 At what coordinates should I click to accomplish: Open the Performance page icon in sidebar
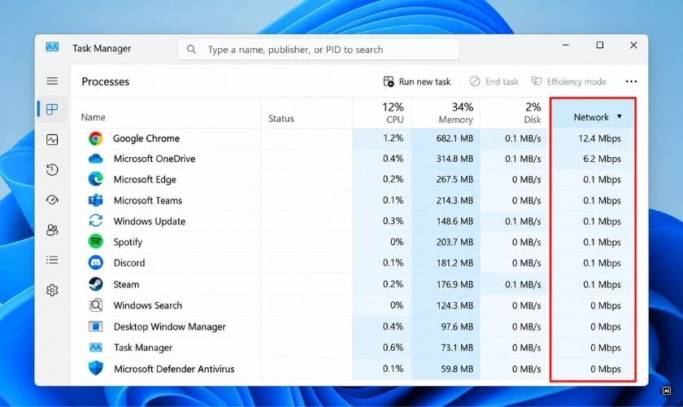pos(52,139)
